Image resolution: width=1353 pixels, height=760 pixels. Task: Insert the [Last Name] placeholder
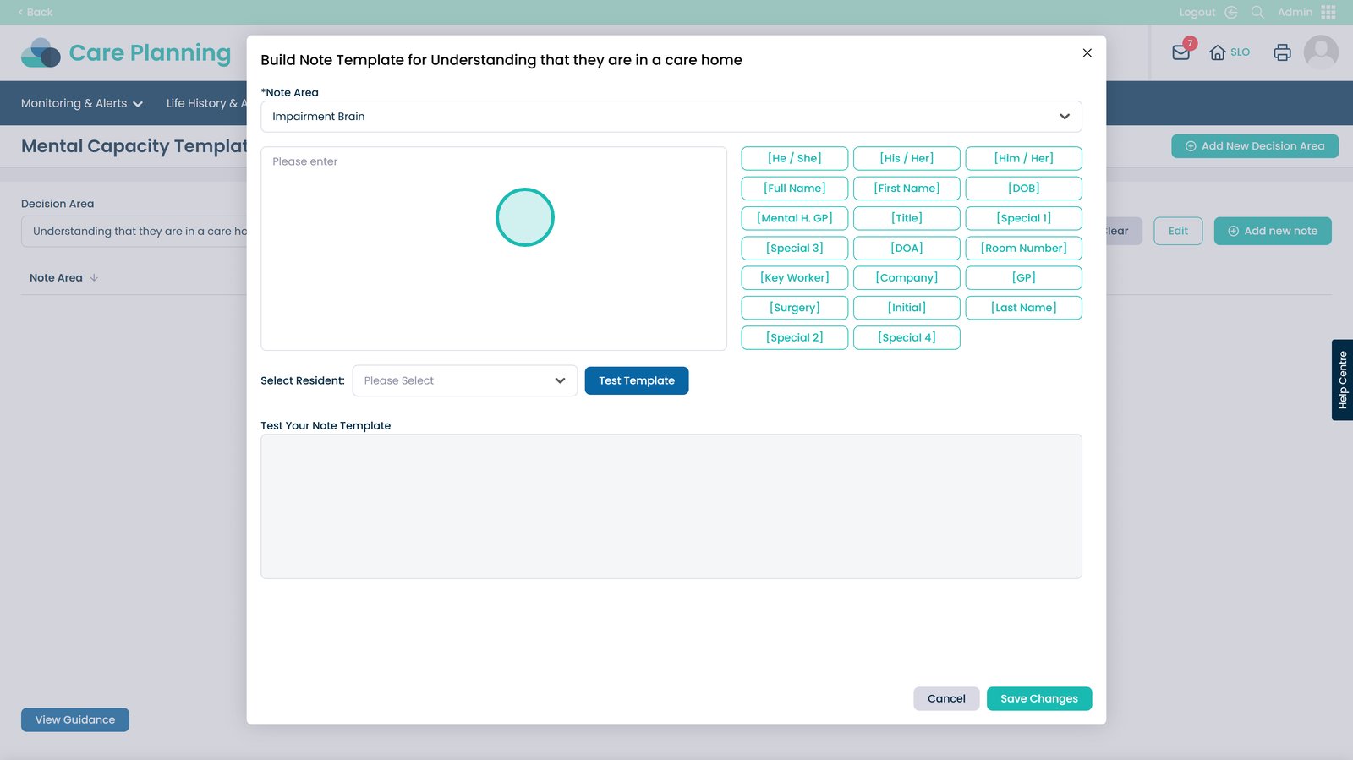pyautogui.click(x=1023, y=308)
